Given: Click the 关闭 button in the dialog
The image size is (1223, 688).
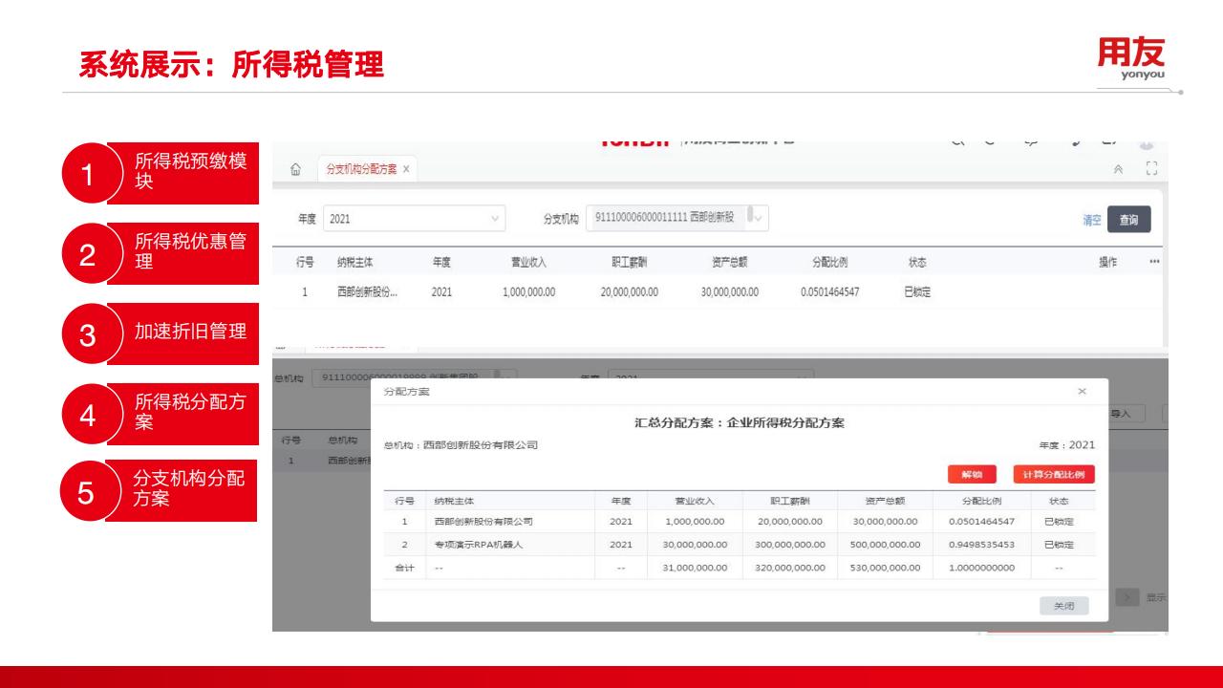Looking at the screenshot, I should (1063, 606).
